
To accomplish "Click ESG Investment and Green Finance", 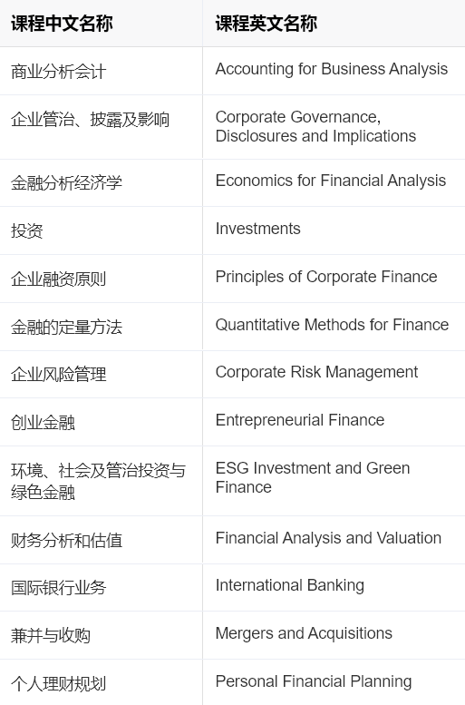I will coord(313,477).
